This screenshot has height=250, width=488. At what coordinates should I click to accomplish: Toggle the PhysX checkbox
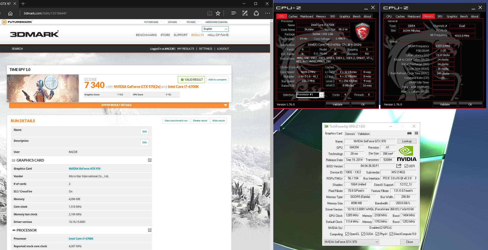tap(377, 234)
